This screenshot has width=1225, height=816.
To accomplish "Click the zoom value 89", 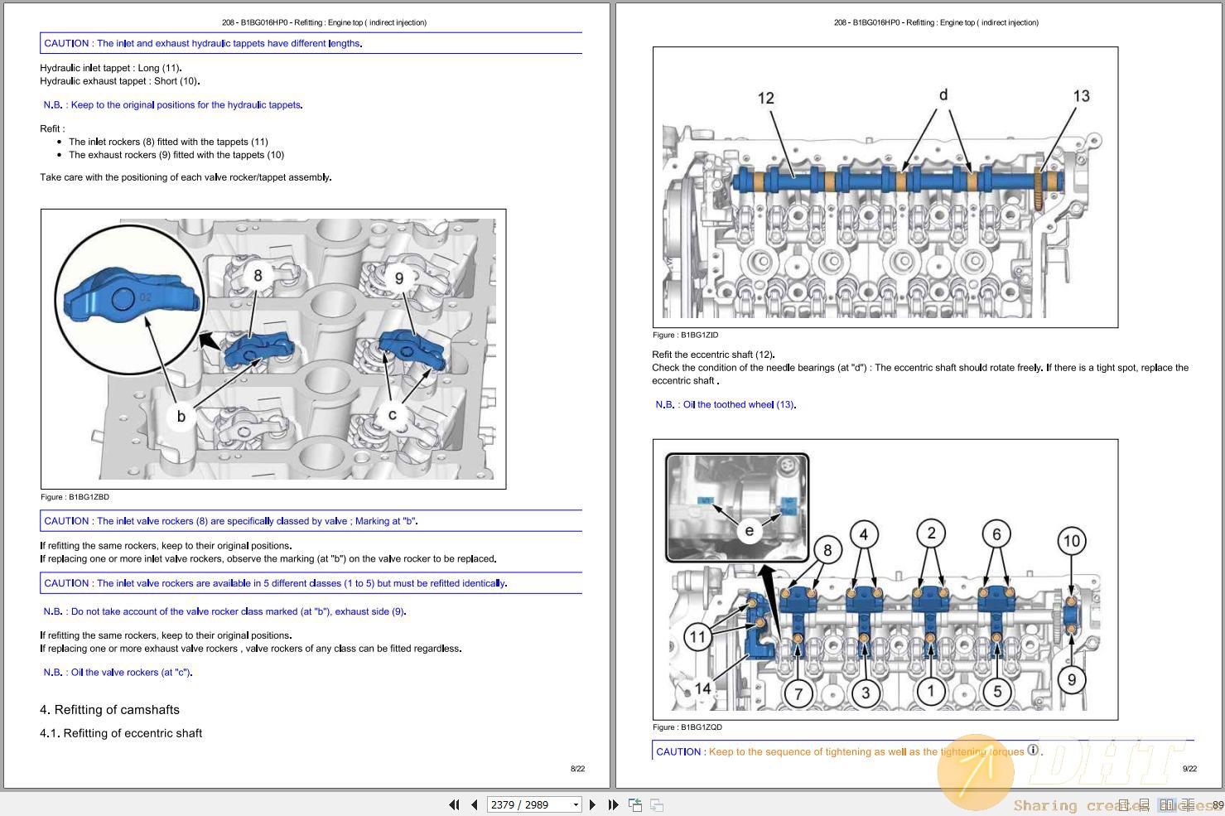I will tap(1218, 805).
